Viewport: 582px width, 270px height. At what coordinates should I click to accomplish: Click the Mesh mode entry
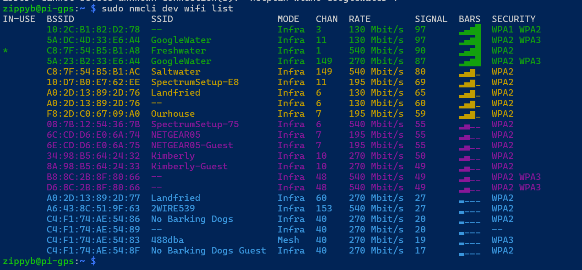click(288, 240)
